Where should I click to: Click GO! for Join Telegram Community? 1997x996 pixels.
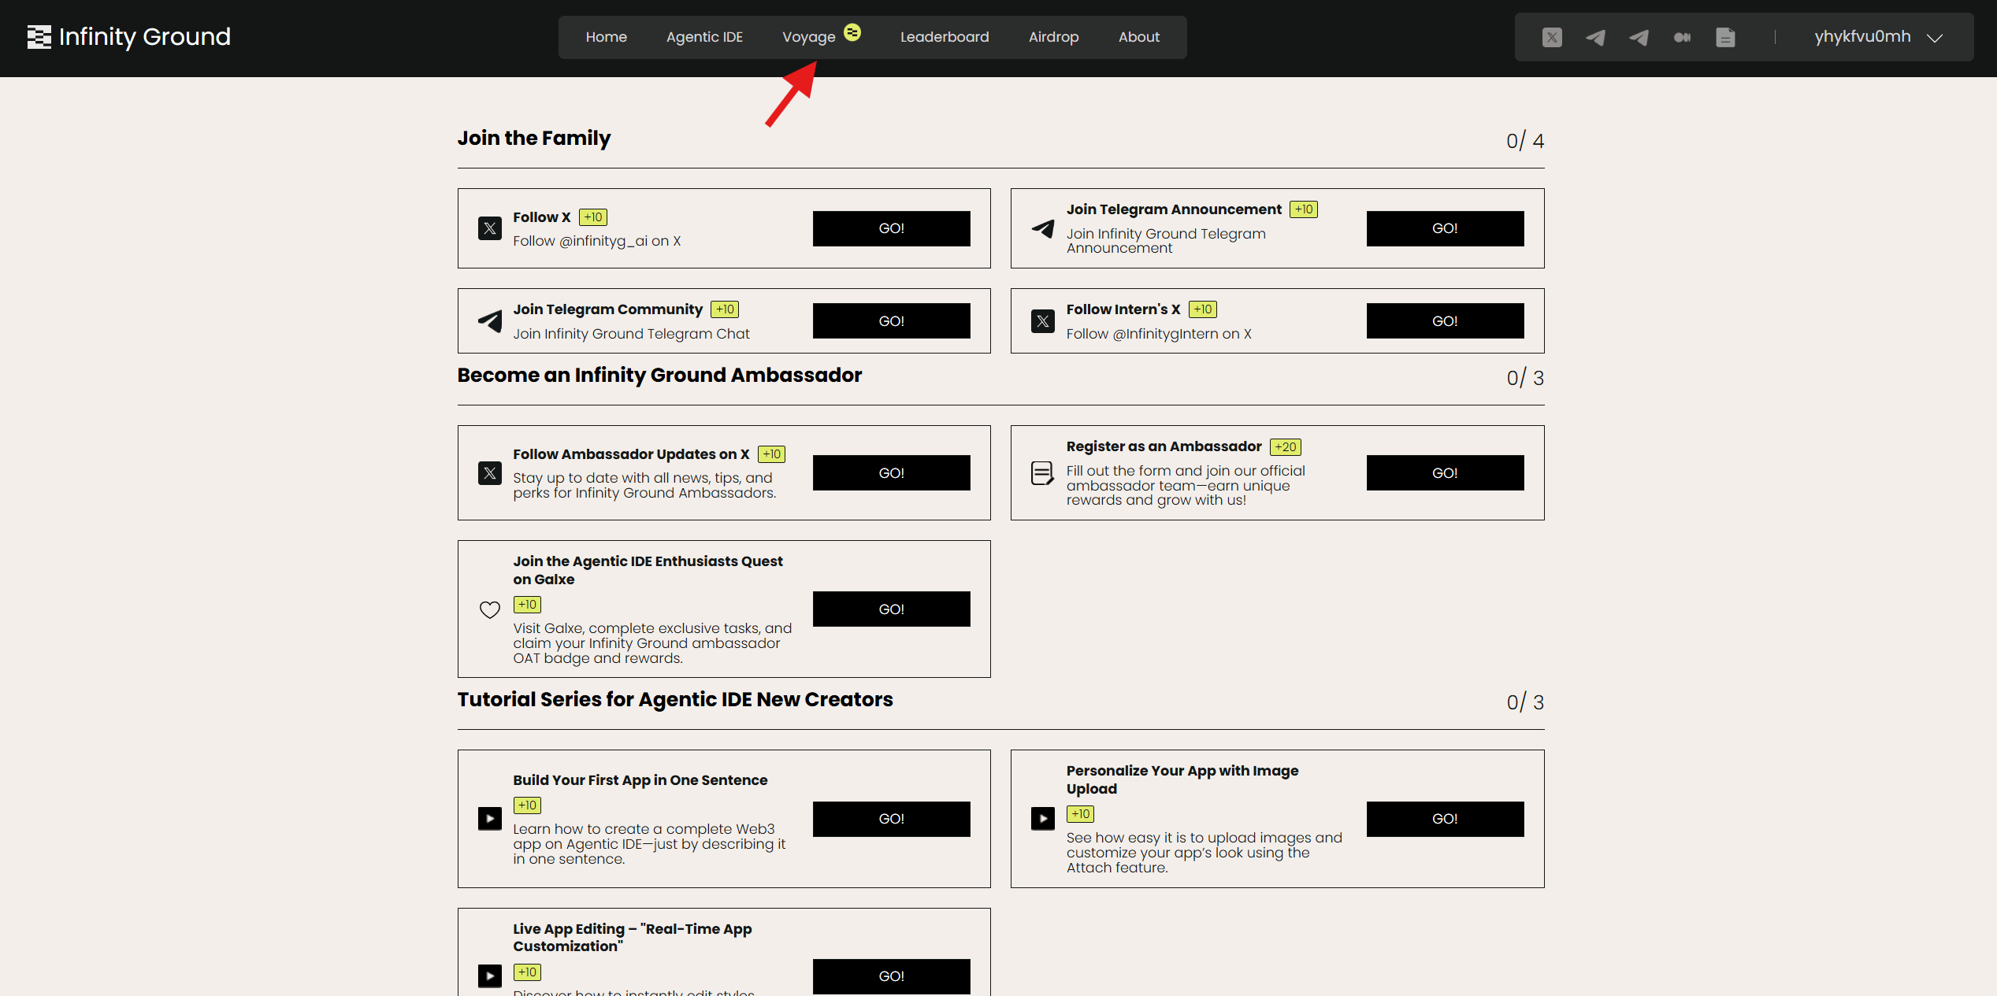point(892,320)
